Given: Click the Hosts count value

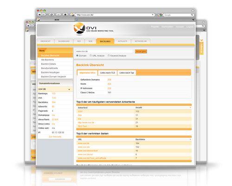Looking at the screenshot, I should coord(110,84).
